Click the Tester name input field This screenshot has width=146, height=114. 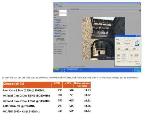(x=63, y=10)
